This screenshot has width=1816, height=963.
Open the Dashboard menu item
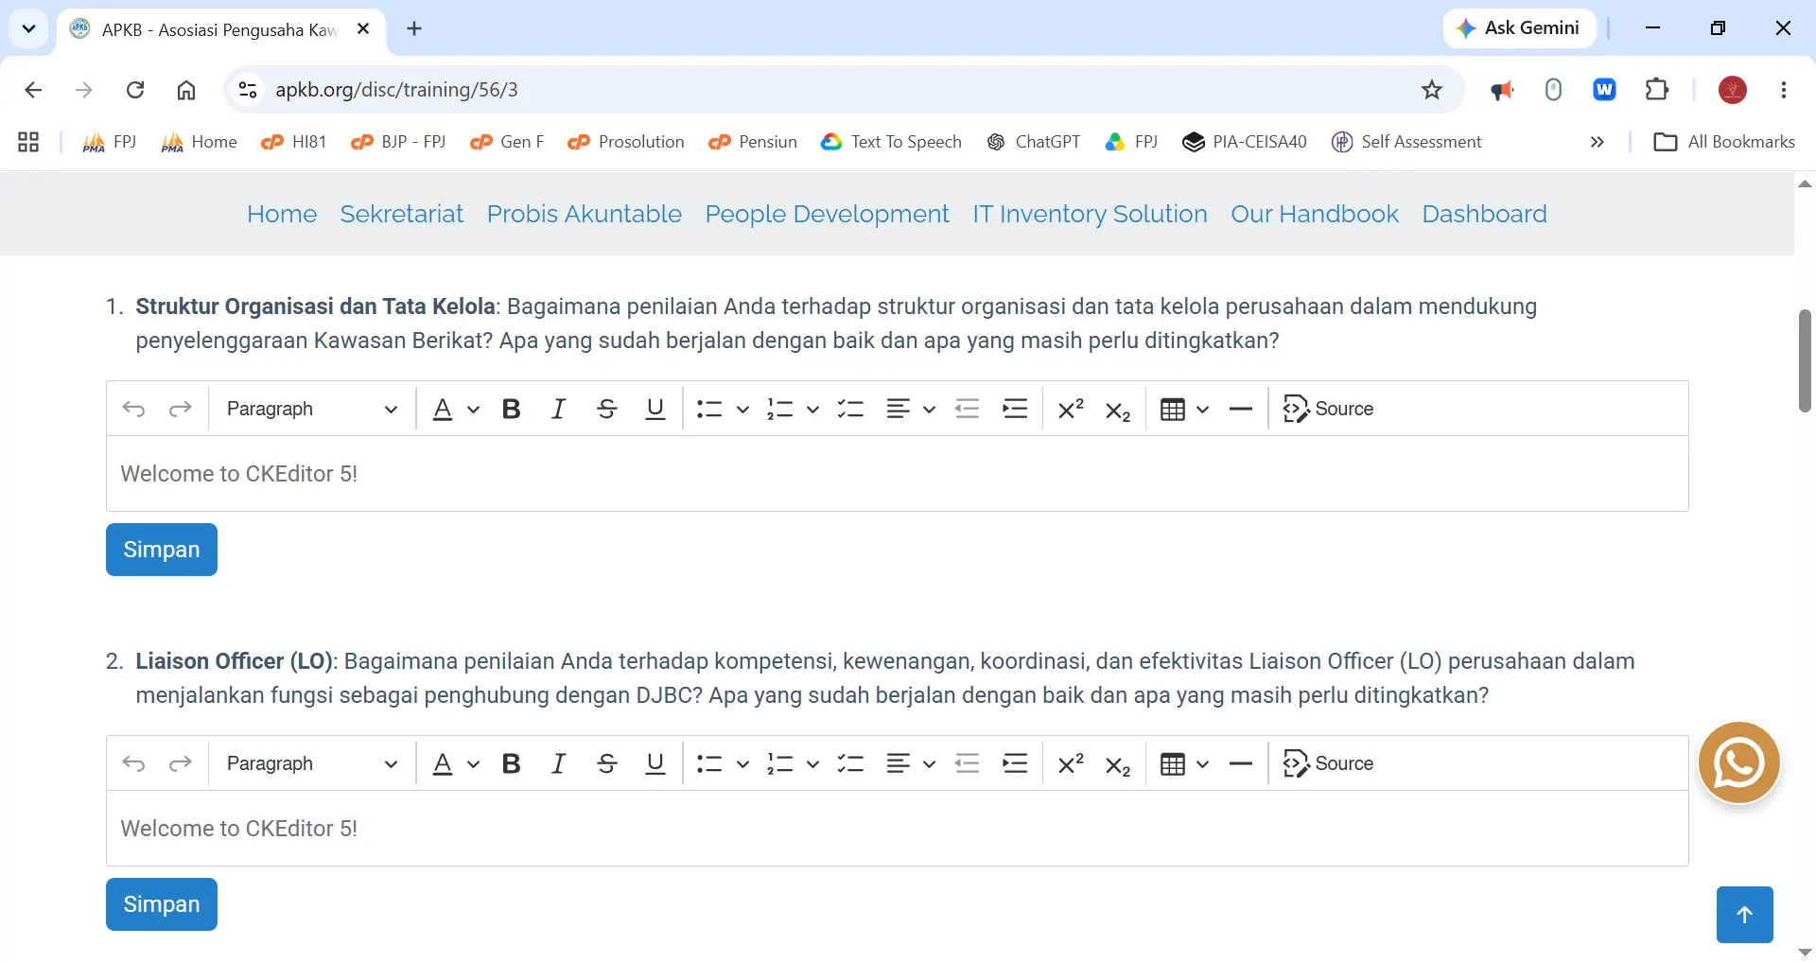[1485, 214]
